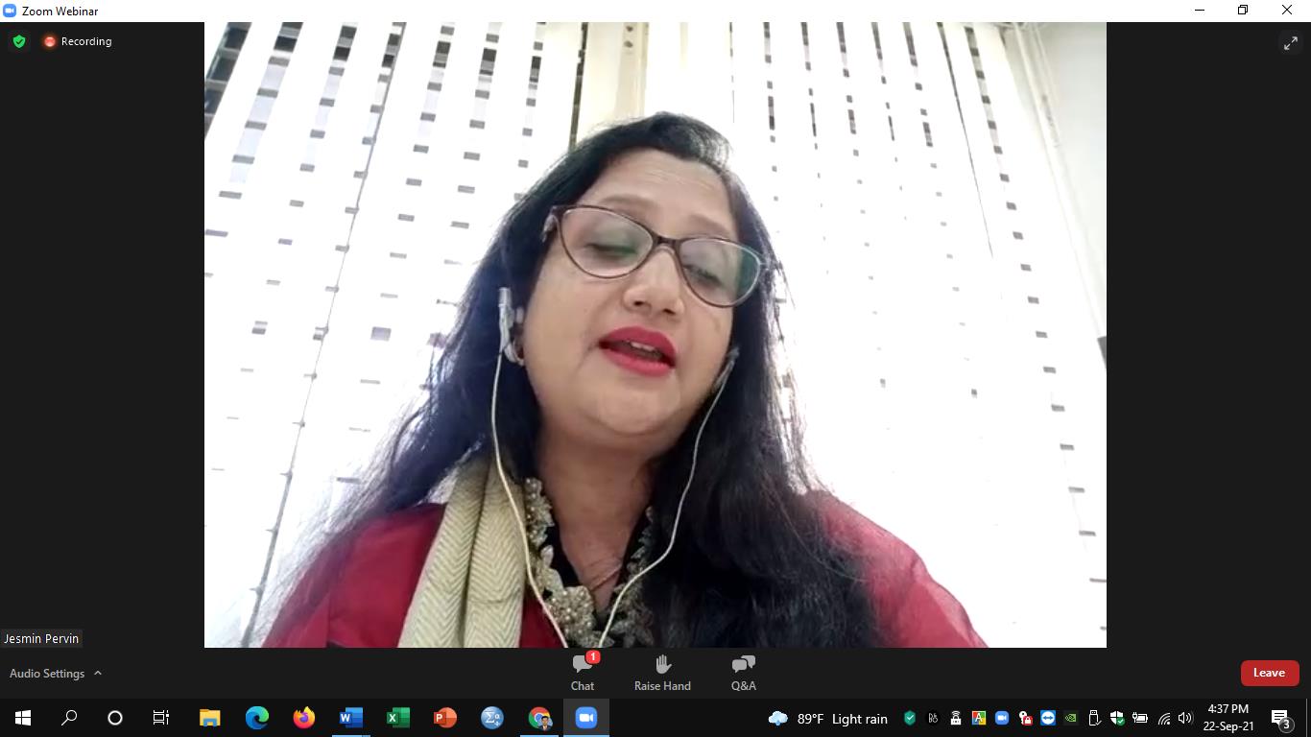Open the Zoom tray icon
The height and width of the screenshot is (737, 1311).
point(1002,718)
